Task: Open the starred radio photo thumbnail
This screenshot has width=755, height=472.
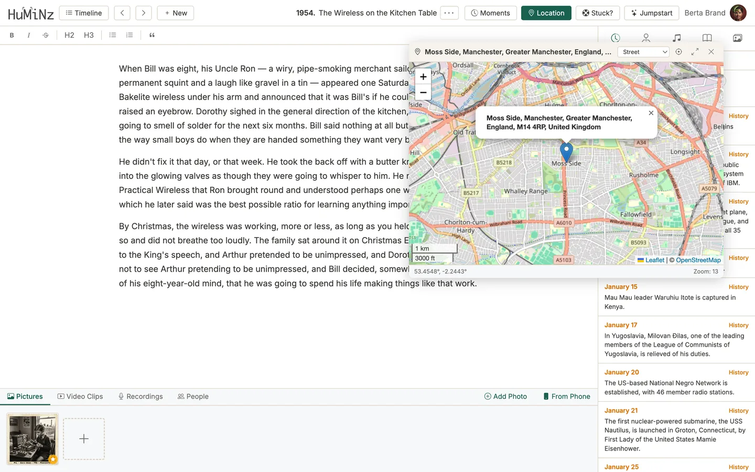Action: [x=33, y=439]
